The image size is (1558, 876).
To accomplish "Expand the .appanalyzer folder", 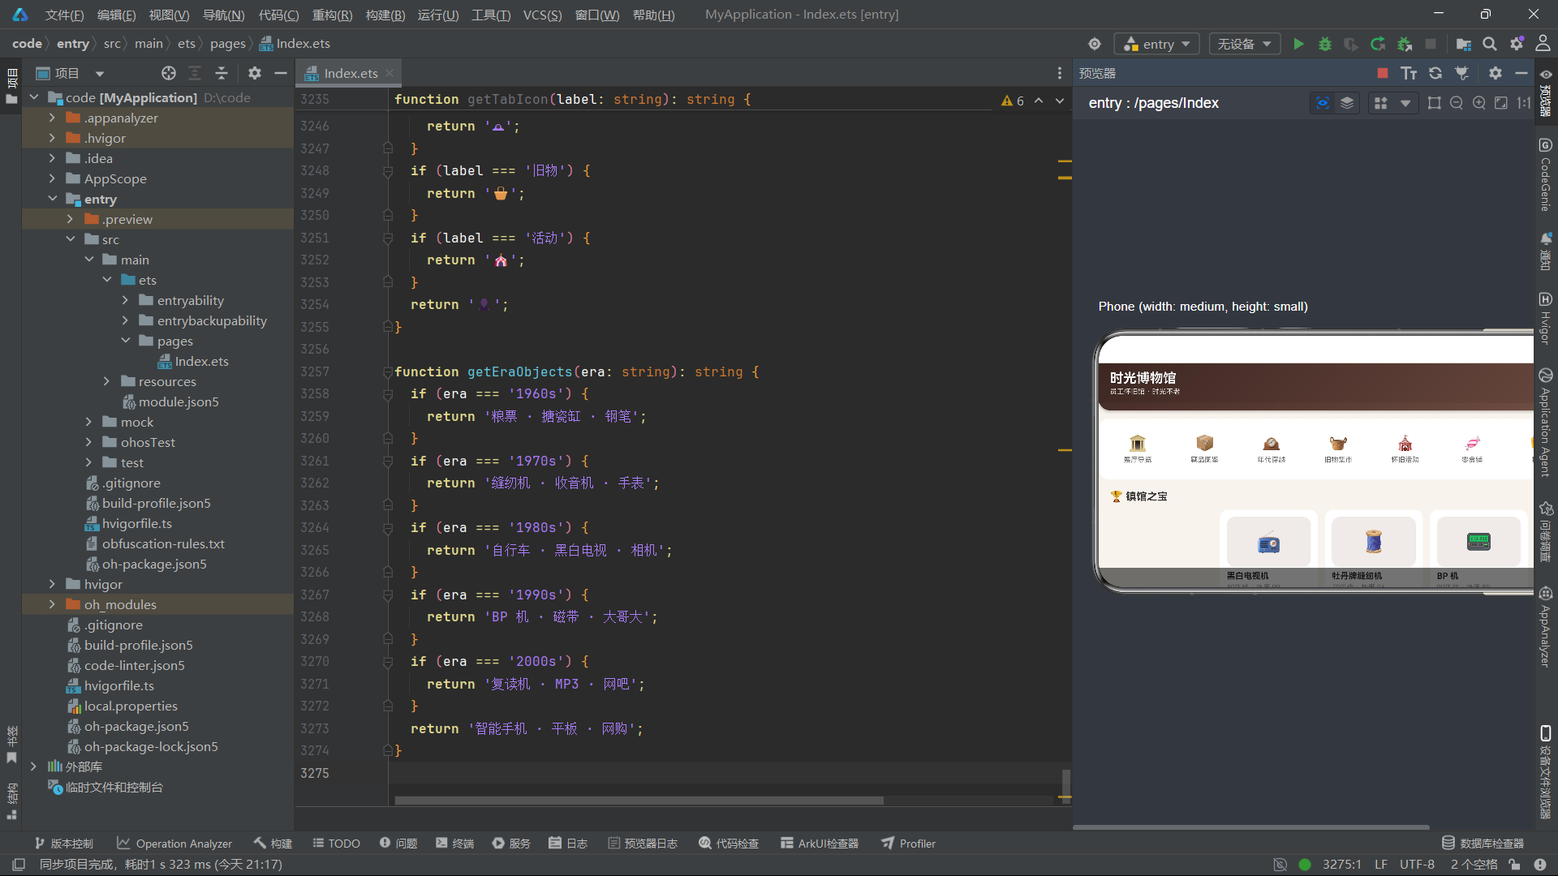I will (52, 118).
